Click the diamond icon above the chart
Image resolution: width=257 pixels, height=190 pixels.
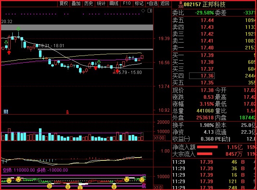click(143, 11)
